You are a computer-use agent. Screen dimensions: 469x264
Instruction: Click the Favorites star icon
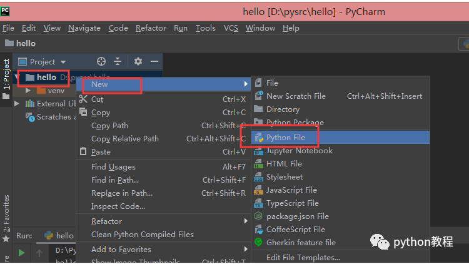point(6,238)
